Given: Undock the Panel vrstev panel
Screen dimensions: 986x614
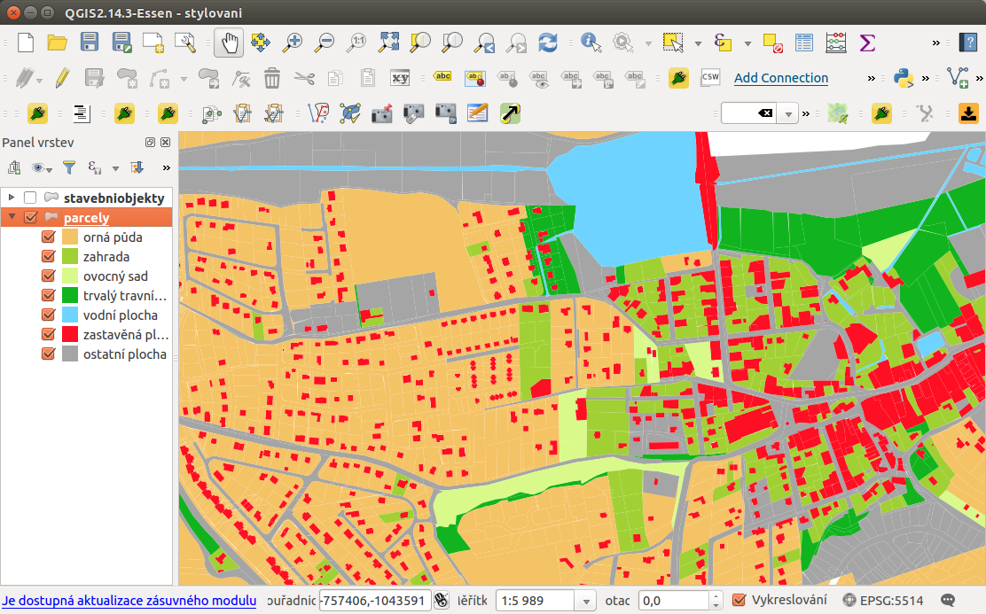Looking at the screenshot, I should (150, 143).
